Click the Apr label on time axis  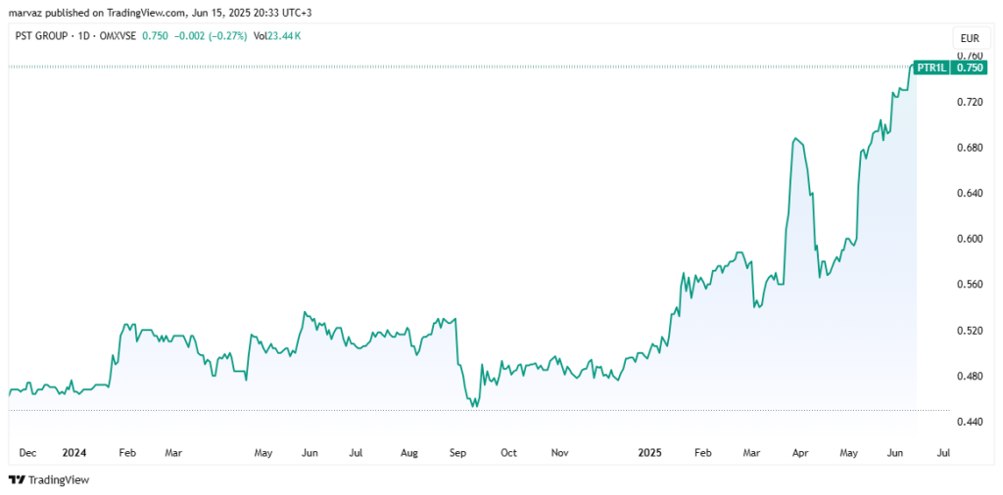[x=800, y=453]
